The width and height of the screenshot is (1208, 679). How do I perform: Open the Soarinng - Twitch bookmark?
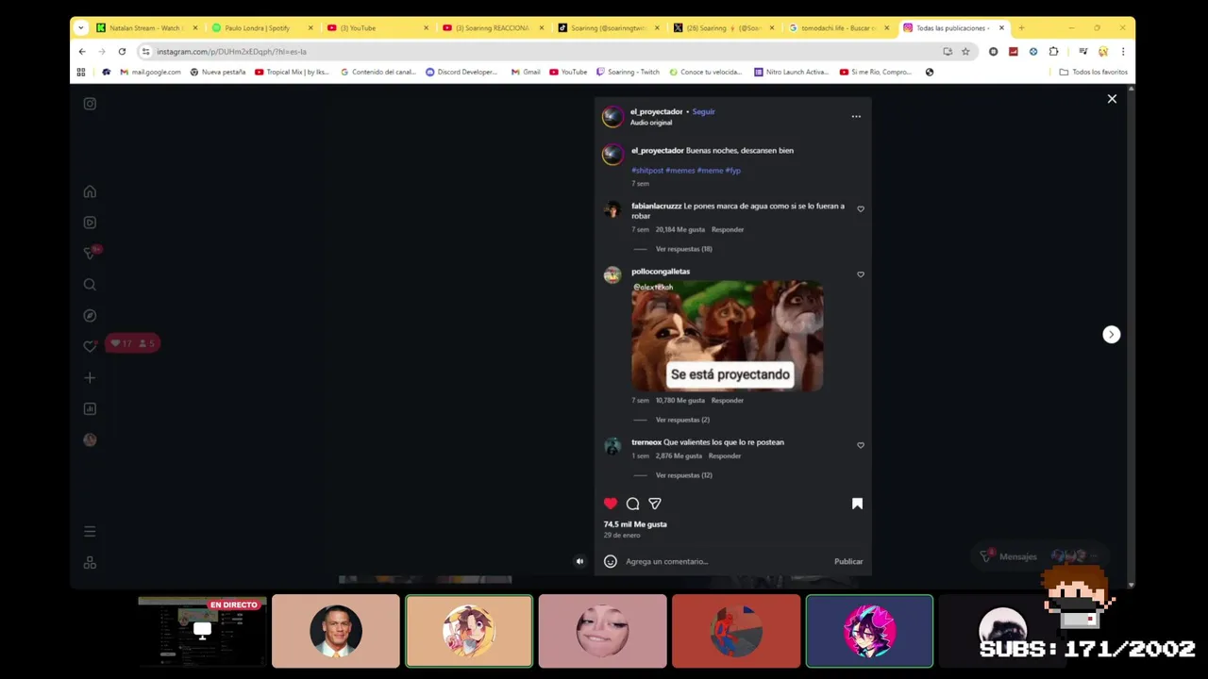pos(628,72)
